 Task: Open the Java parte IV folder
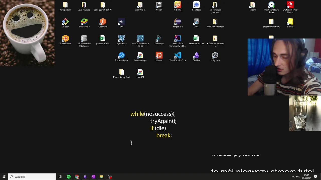click(65, 6)
